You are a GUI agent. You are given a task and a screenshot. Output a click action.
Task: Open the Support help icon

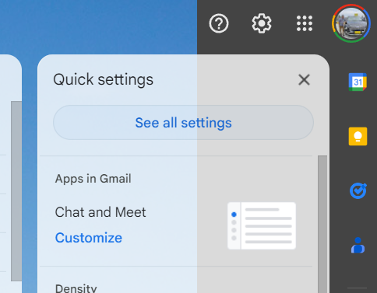(x=219, y=23)
